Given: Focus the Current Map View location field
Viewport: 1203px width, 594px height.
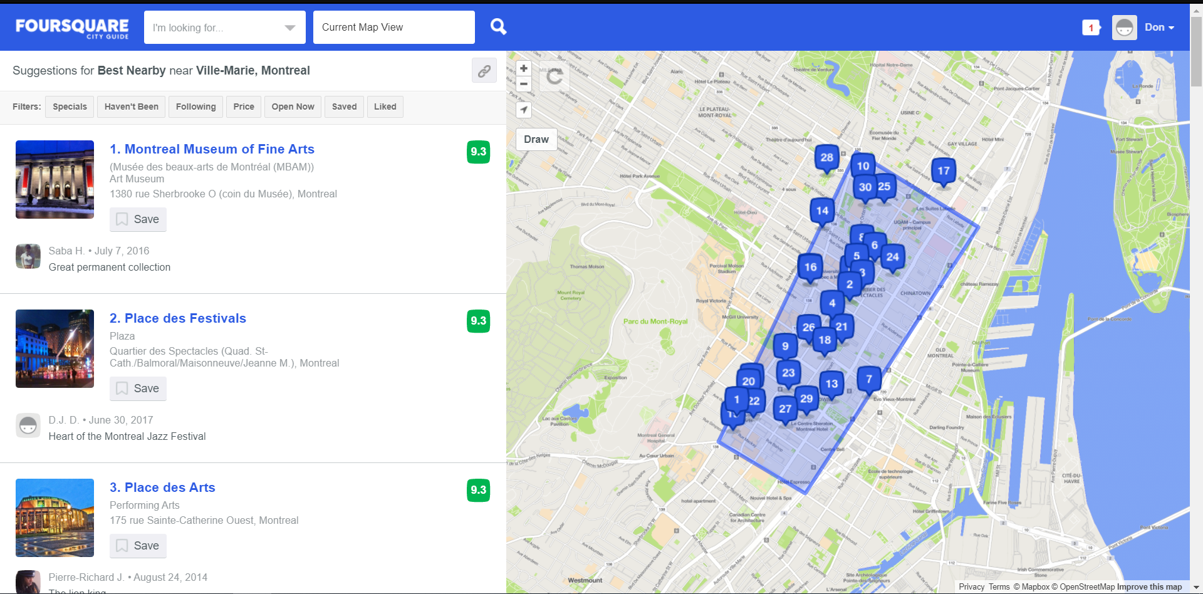Looking at the screenshot, I should 393,27.
